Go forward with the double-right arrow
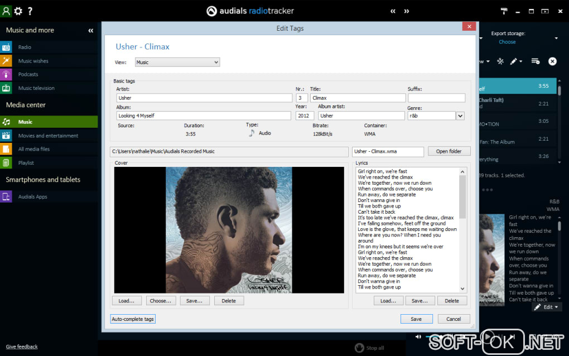Viewport: 569px width, 356px height. pos(407,11)
